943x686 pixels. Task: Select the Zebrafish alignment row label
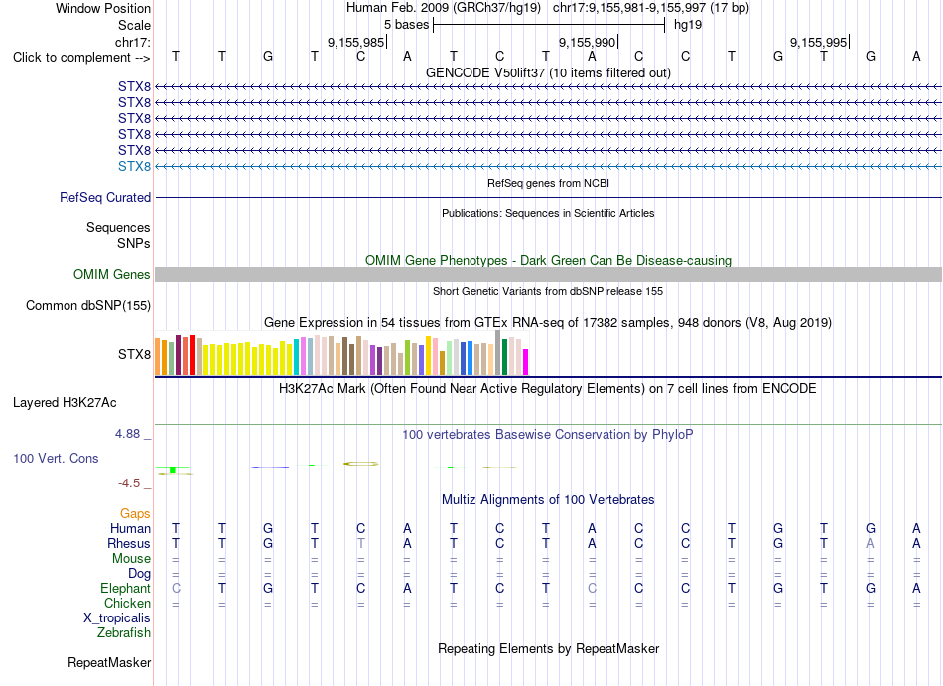(124, 633)
